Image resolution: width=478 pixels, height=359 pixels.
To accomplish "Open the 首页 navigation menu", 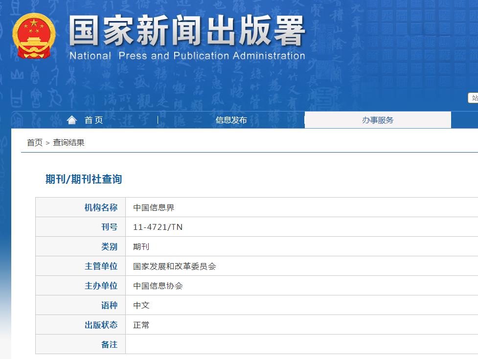I will click(x=93, y=119).
